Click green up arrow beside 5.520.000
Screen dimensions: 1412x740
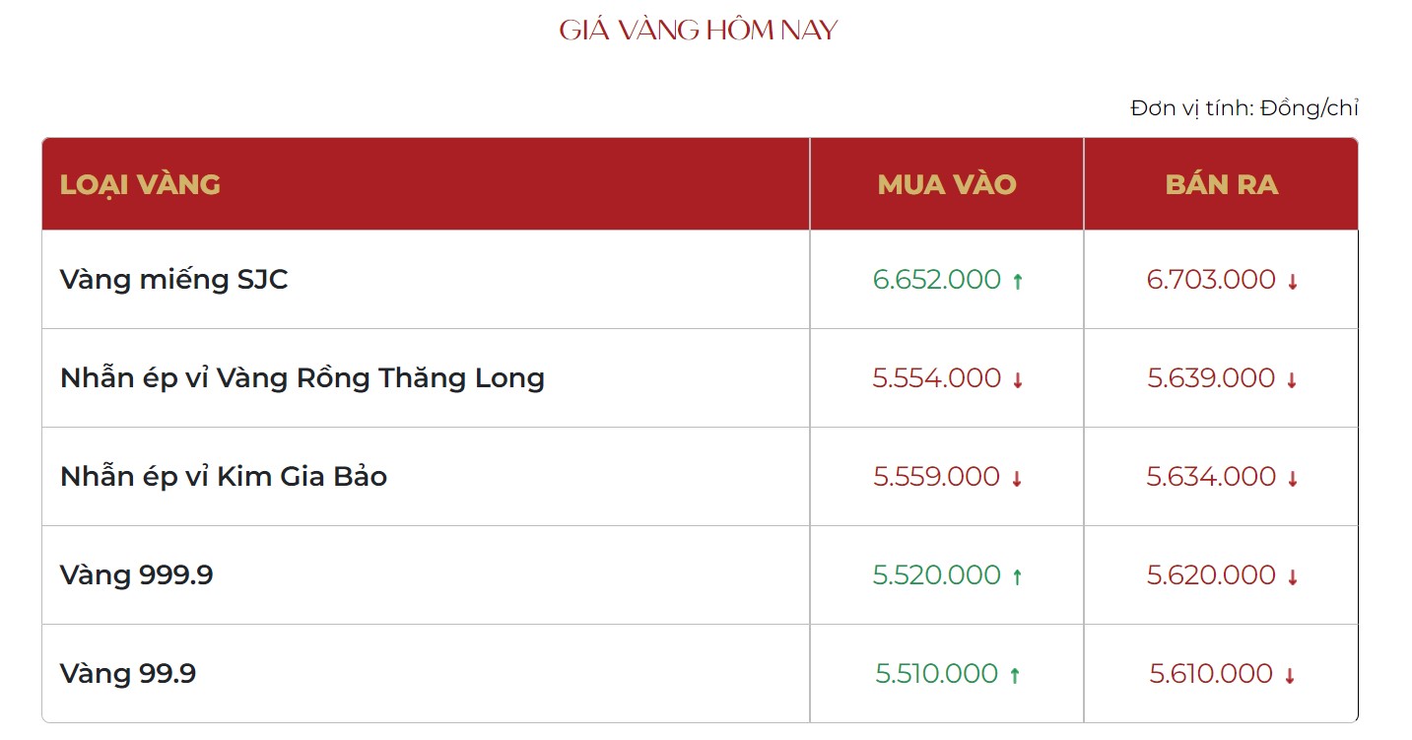click(x=1018, y=577)
